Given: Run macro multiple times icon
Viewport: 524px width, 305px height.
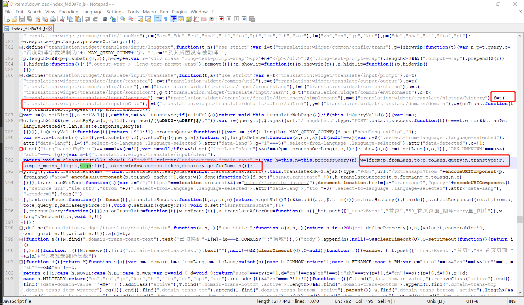Looking at the screenshot, I should (244, 19).
